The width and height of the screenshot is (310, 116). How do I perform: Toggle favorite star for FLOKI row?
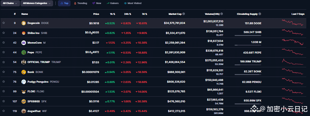pos(4,91)
